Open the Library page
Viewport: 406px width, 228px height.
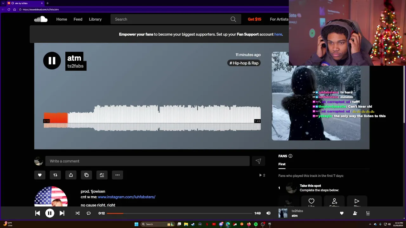point(95,19)
